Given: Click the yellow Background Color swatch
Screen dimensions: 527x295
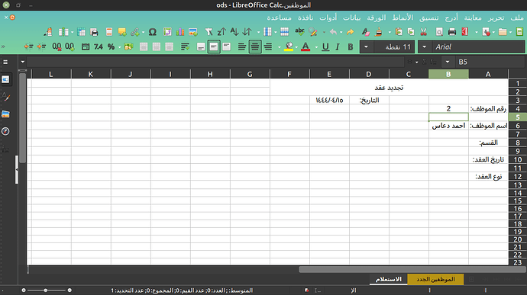Looking at the screenshot, I should pos(289,46).
